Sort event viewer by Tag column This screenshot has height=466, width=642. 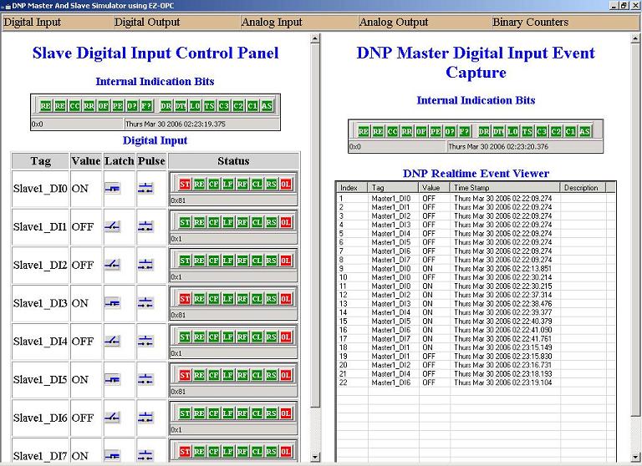pos(393,187)
